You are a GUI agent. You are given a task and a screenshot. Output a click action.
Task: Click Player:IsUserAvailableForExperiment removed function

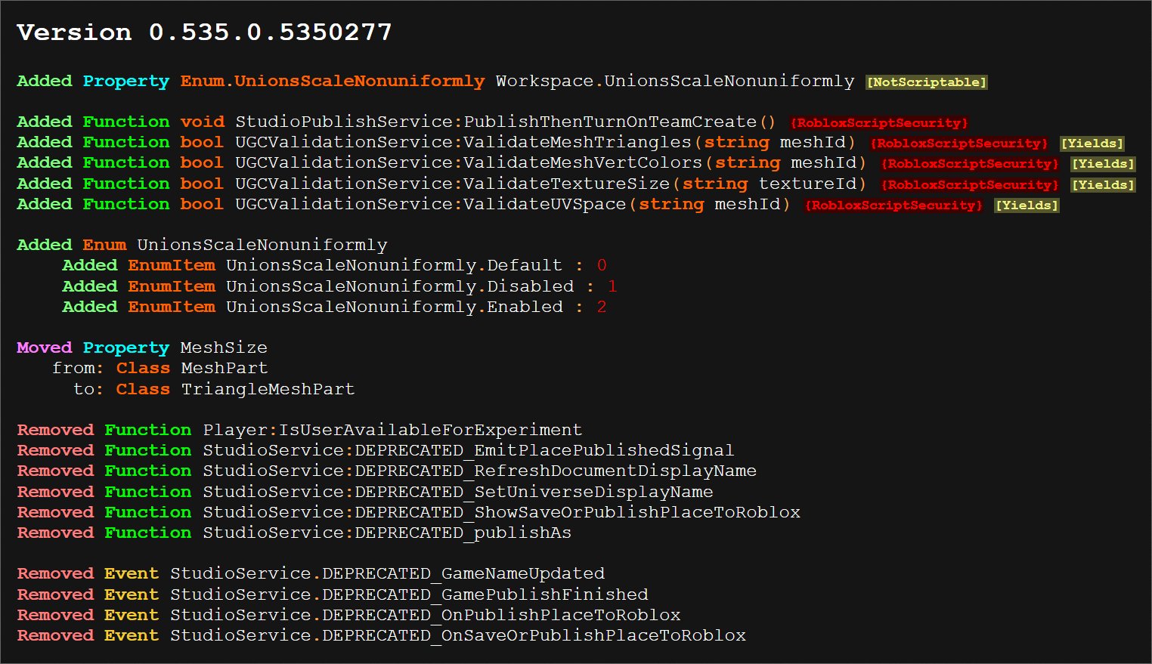[392, 430]
